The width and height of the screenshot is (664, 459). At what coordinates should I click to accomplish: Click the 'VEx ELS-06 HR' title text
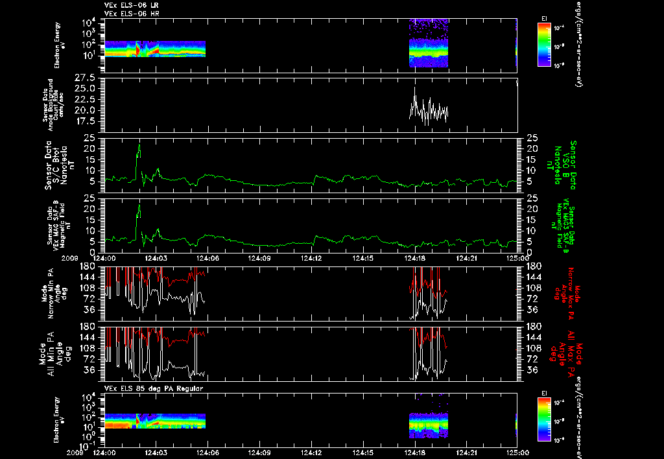pos(132,14)
